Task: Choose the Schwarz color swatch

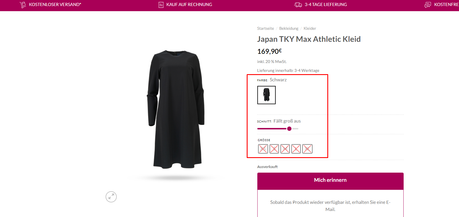Action: [267, 95]
